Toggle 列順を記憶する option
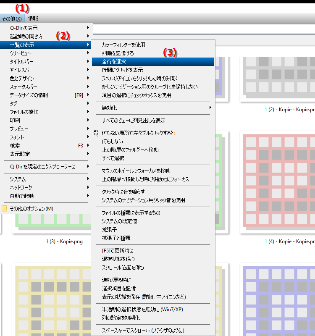Image resolution: width=315 pixels, height=336 pixels. click(153, 53)
